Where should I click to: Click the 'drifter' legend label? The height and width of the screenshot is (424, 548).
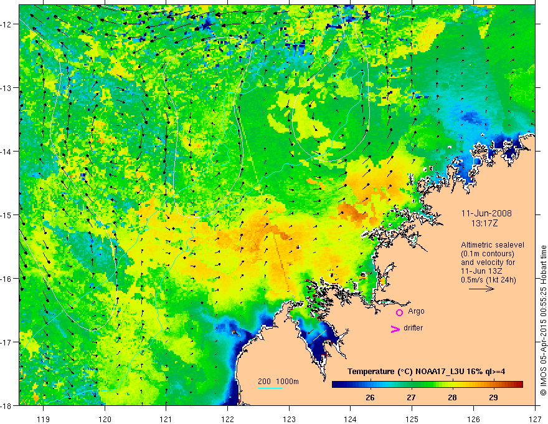click(413, 328)
